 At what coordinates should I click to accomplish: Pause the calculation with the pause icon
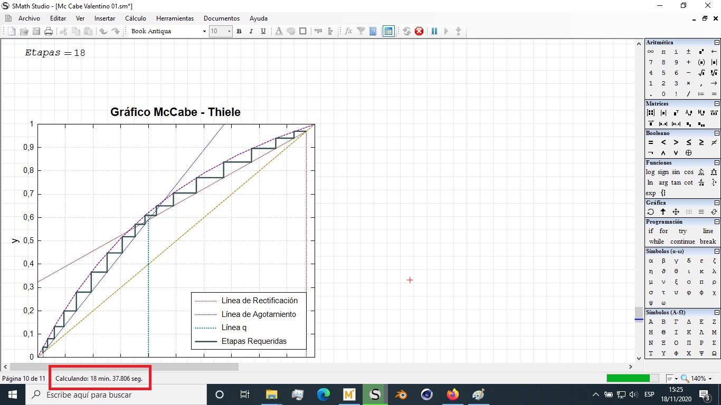point(434,31)
